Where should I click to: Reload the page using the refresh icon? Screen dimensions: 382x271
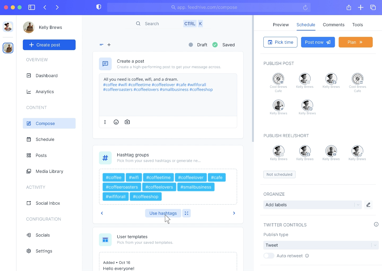[x=305, y=7]
